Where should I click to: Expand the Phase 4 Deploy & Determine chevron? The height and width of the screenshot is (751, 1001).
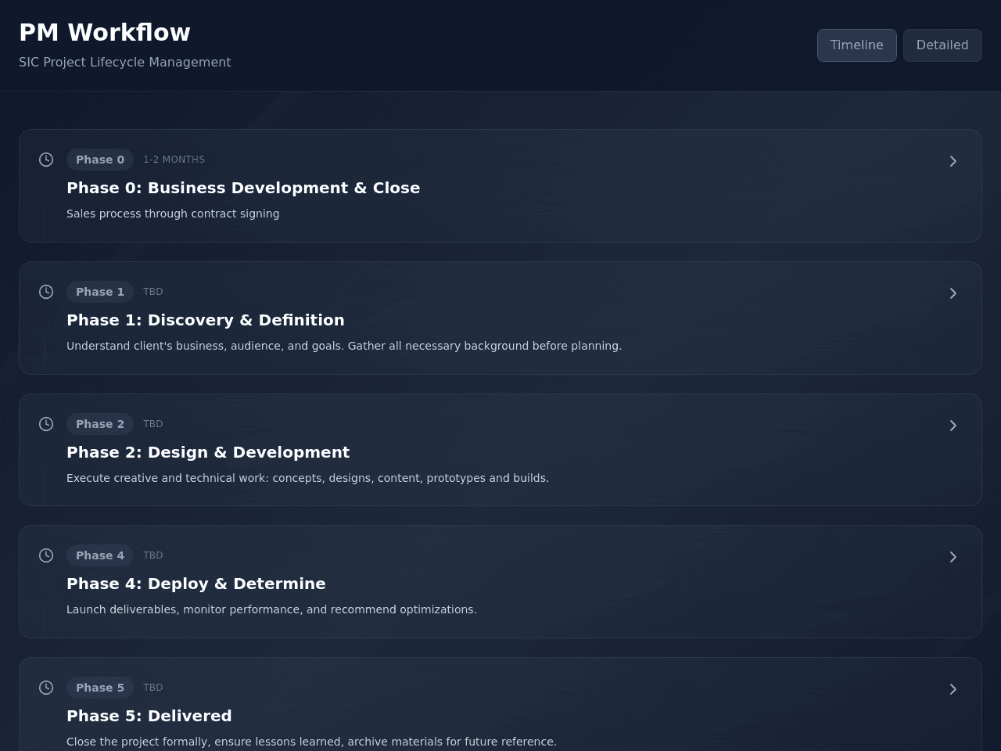click(953, 557)
